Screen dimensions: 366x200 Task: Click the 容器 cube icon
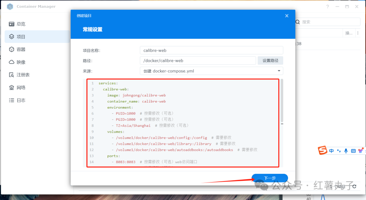click(x=12, y=49)
